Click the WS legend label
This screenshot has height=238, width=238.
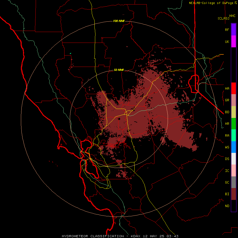point(227,147)
